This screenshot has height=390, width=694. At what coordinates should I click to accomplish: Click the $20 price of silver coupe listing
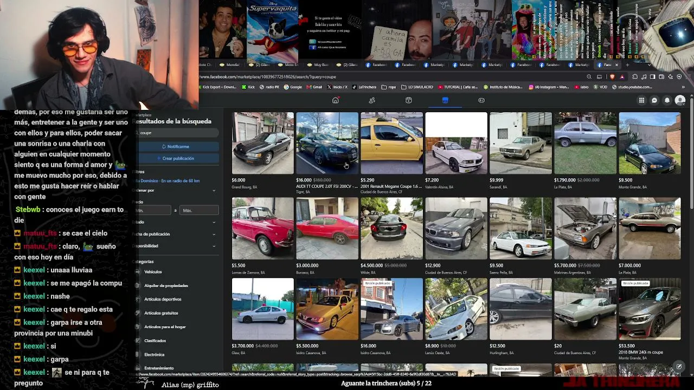point(558,346)
